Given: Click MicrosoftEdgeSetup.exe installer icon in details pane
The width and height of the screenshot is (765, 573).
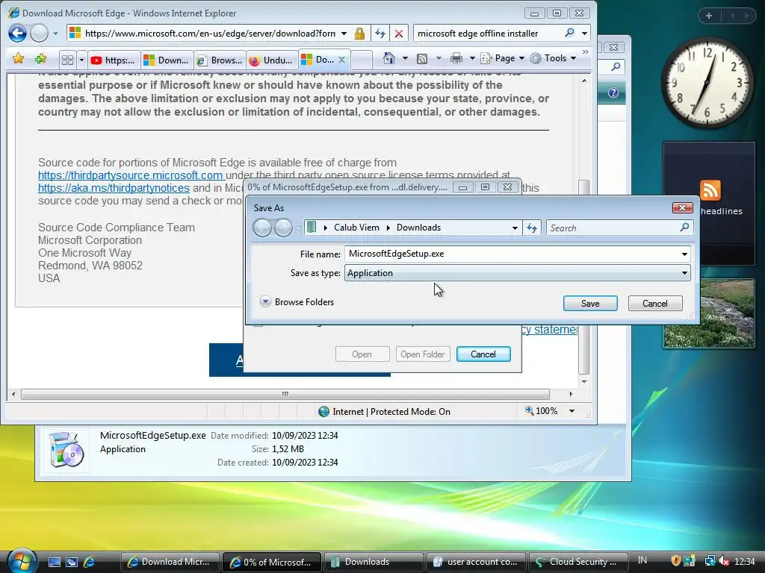Looking at the screenshot, I should pyautogui.click(x=66, y=450).
